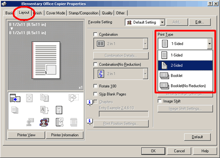Open the Stamp/Composition tab
The height and width of the screenshot is (158, 220).
pos(83,13)
